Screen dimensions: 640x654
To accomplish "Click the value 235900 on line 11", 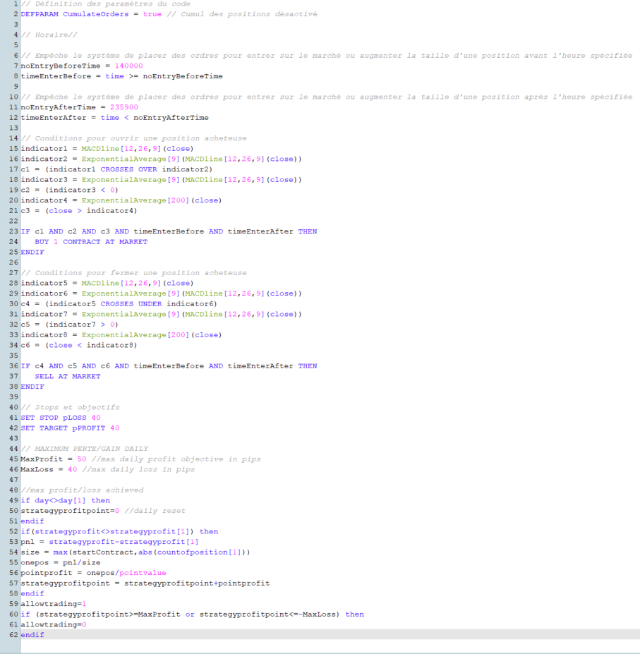I will tap(124, 107).
